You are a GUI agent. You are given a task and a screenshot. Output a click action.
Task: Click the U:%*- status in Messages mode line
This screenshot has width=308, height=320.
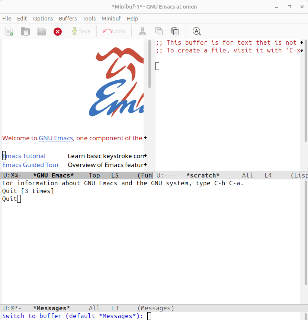tap(12, 308)
